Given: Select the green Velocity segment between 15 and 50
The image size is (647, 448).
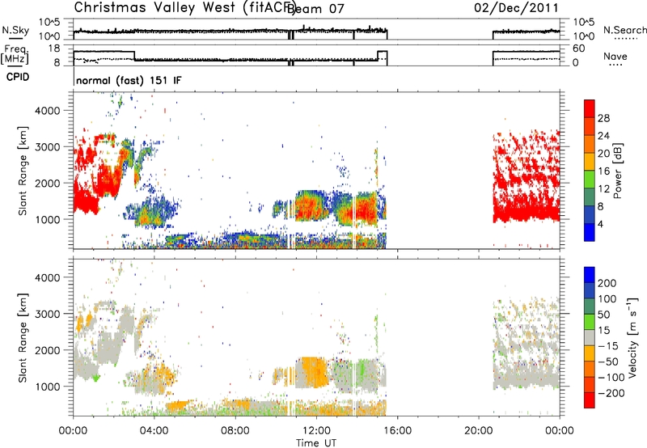Looking at the screenshot, I should coord(590,322).
